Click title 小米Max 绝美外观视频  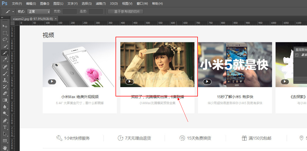point(80,97)
